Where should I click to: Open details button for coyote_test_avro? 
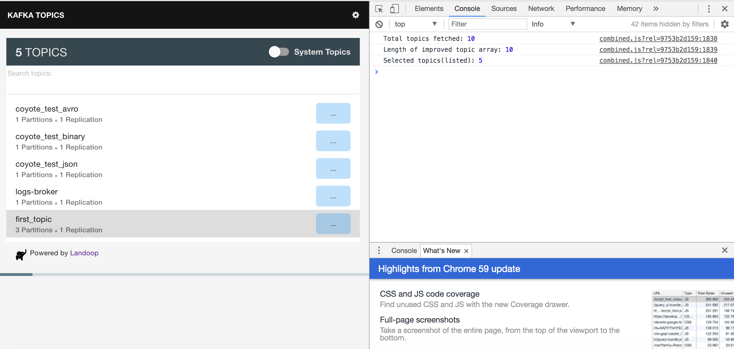coord(333,113)
